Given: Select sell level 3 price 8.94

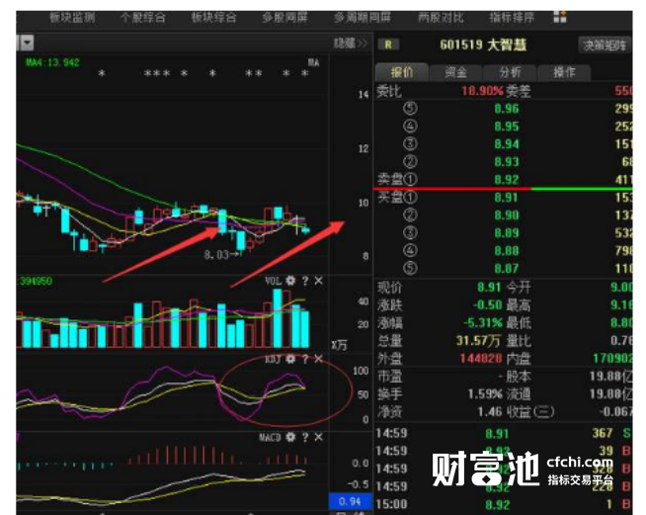Looking at the screenshot, I should click(x=507, y=144).
